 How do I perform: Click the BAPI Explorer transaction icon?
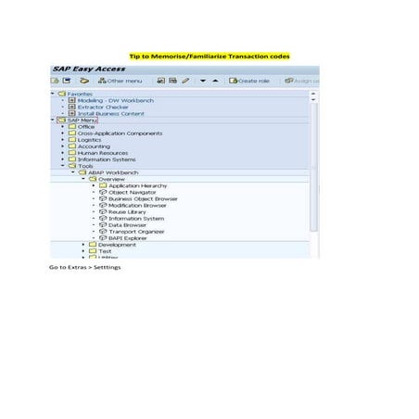point(103,238)
